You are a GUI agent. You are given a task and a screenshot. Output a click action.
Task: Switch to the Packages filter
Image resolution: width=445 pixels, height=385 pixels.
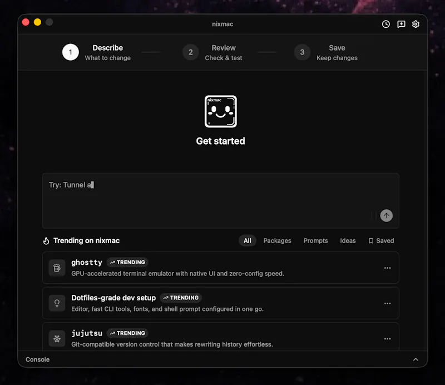tap(277, 241)
